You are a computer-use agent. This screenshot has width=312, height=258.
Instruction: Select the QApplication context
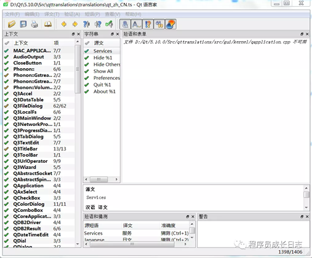[39, 186]
